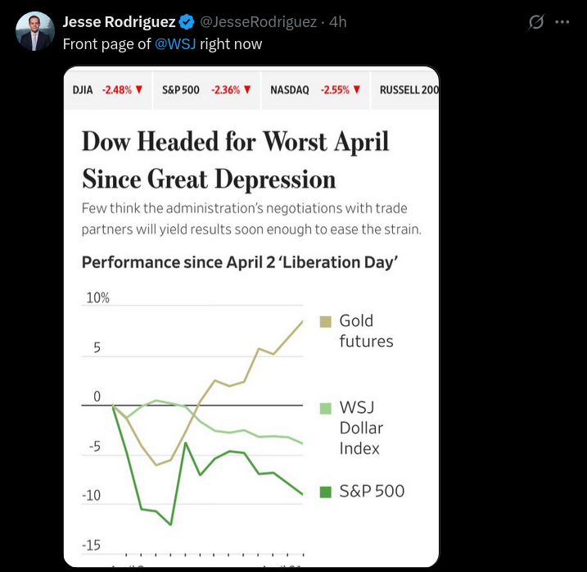Open the Grok slash-circle icon

tap(536, 22)
